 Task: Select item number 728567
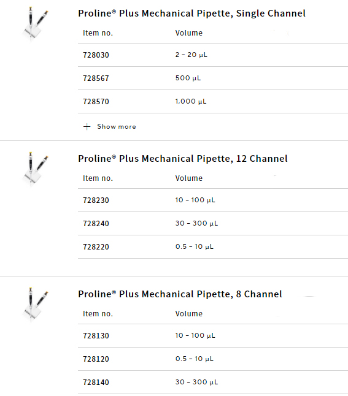coord(96,78)
